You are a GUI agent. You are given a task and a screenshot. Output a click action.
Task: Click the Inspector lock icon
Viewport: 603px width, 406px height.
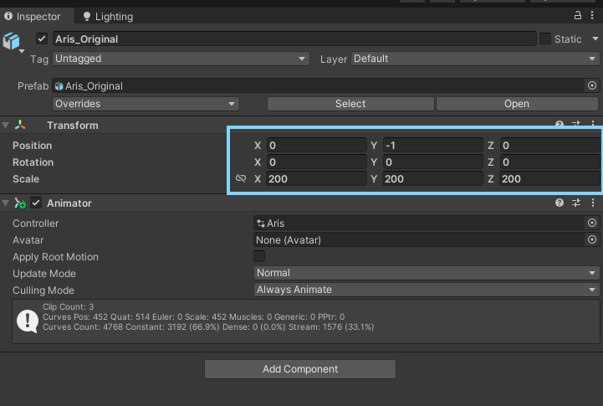tap(578, 16)
